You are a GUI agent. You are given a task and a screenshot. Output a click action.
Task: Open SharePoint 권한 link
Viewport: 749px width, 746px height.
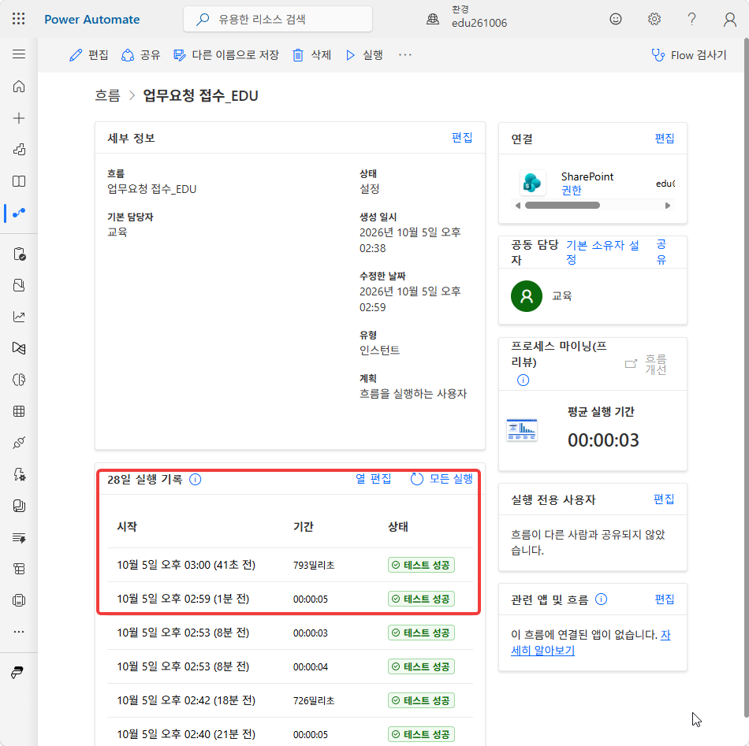point(572,191)
